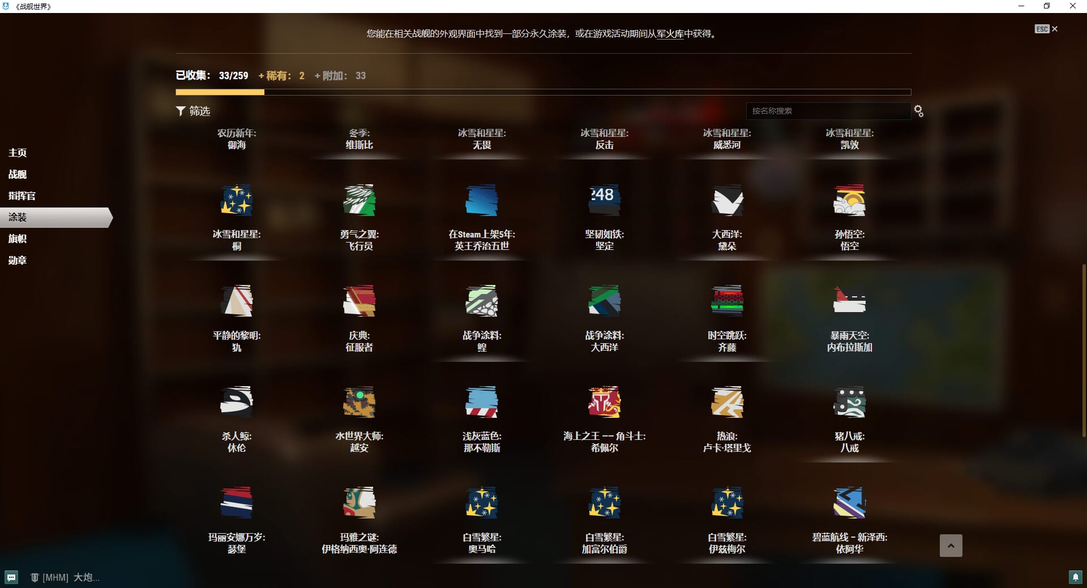Click the collection progress bar
The width and height of the screenshot is (1087, 588).
coord(543,92)
